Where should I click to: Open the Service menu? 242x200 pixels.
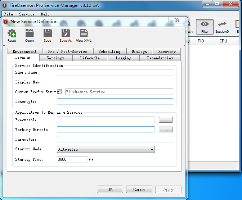27,14
